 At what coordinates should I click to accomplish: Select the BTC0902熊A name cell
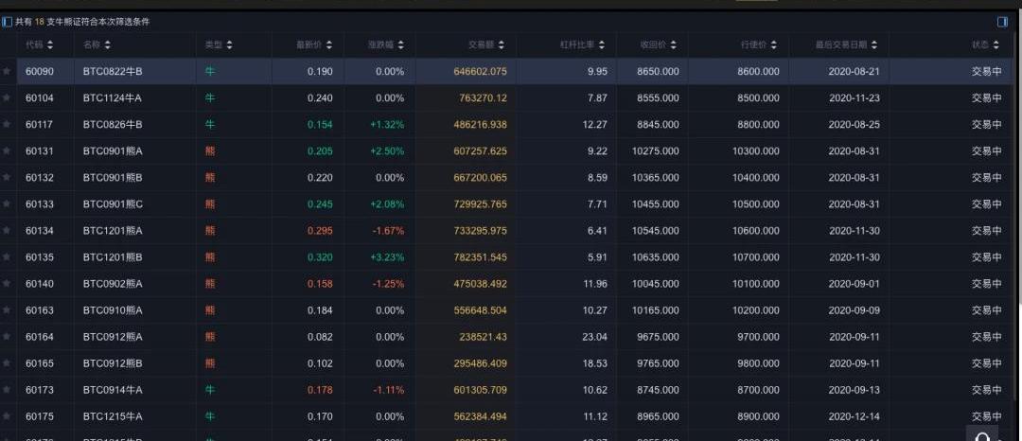pos(112,284)
